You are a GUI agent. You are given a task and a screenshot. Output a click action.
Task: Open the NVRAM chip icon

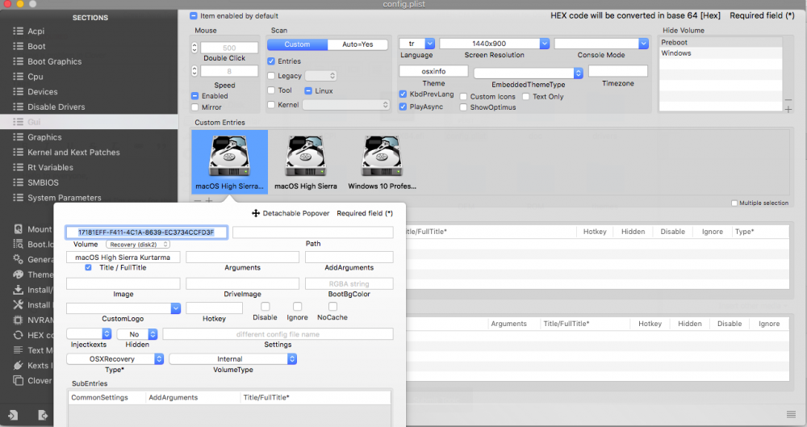(x=18, y=320)
